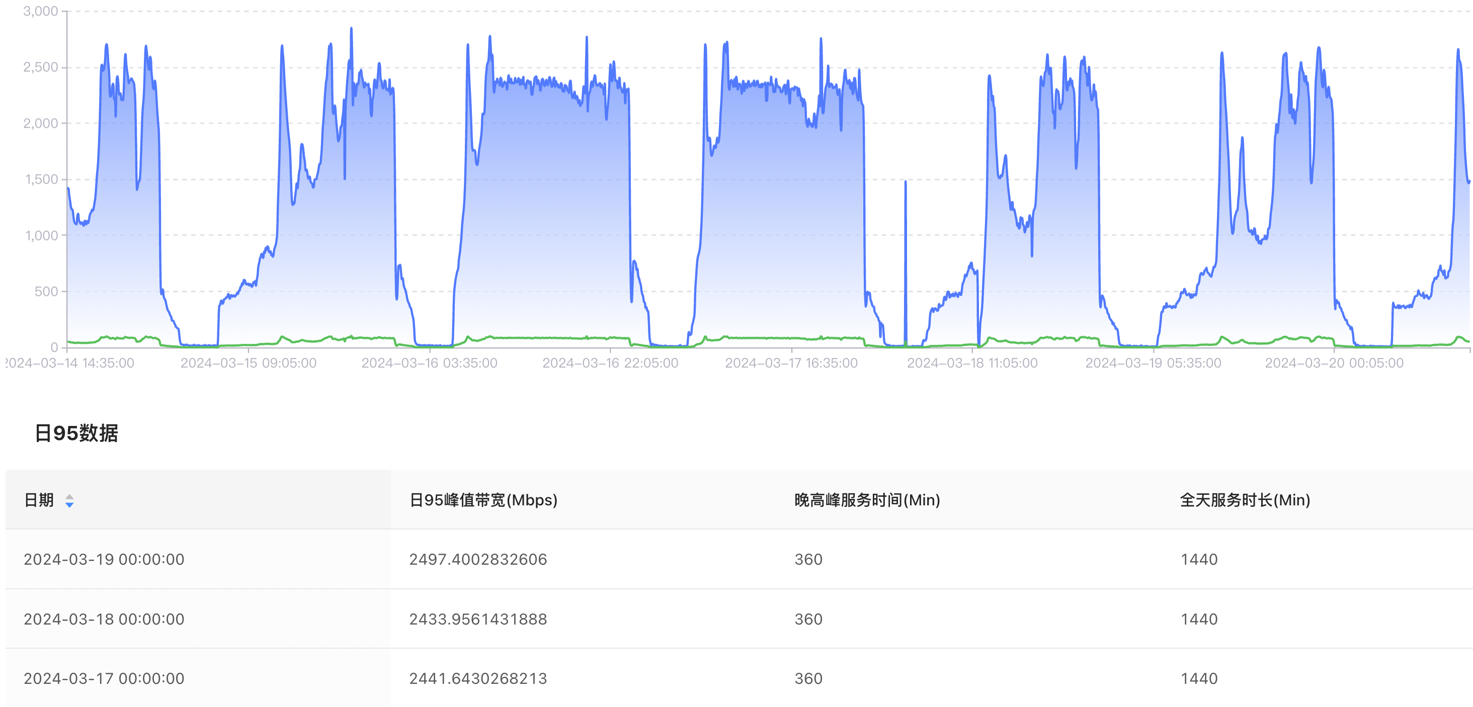Click the 日95数据 section heading
The width and height of the screenshot is (1473, 707).
click(76, 432)
